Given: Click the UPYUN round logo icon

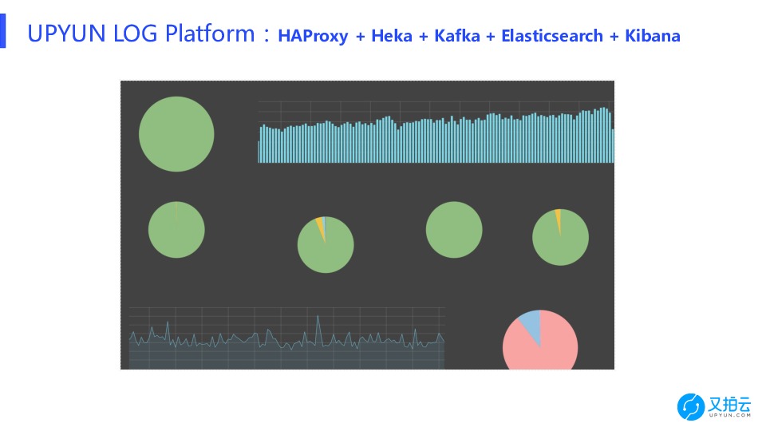Looking at the screenshot, I should pyautogui.click(x=691, y=407).
